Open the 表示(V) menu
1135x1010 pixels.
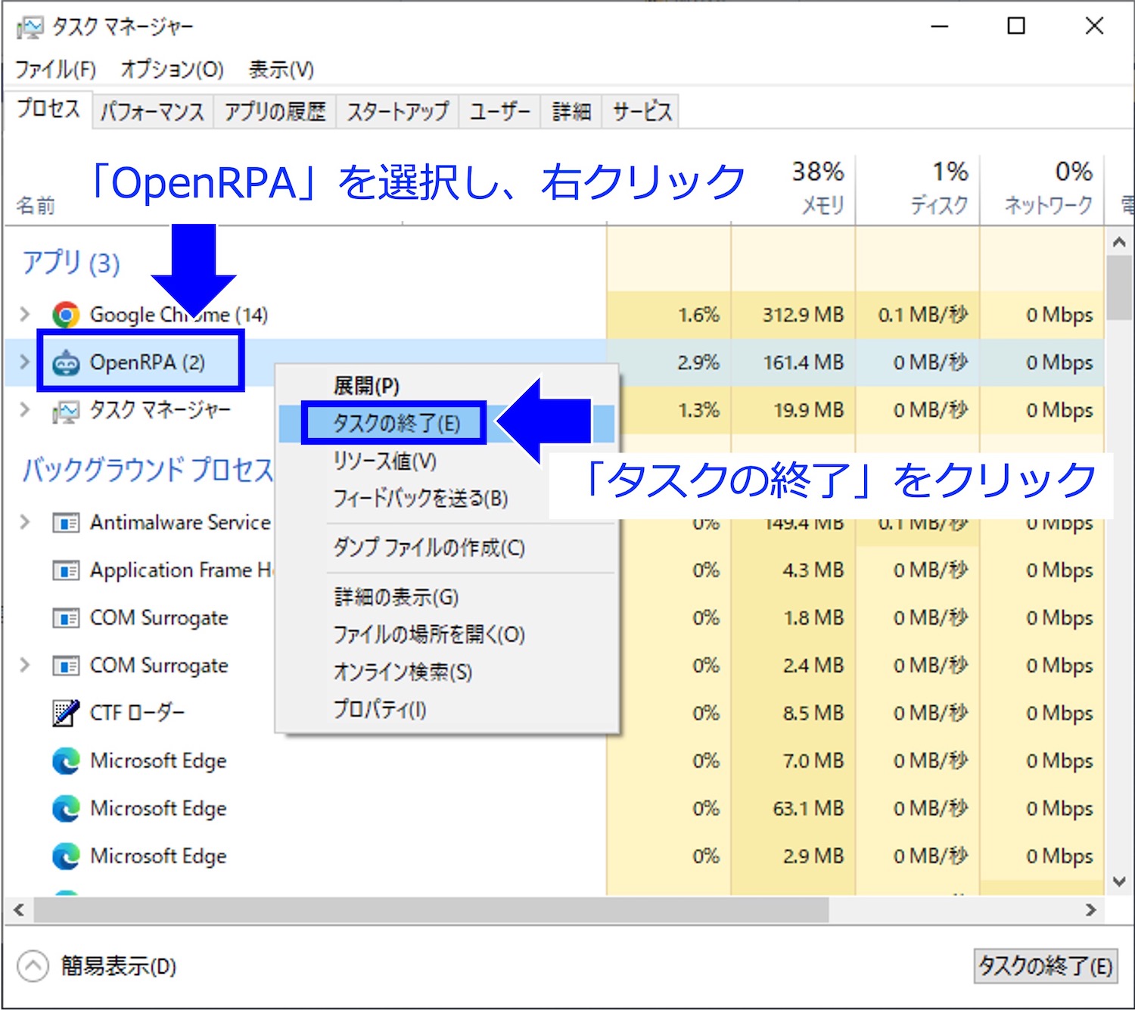pos(281,70)
